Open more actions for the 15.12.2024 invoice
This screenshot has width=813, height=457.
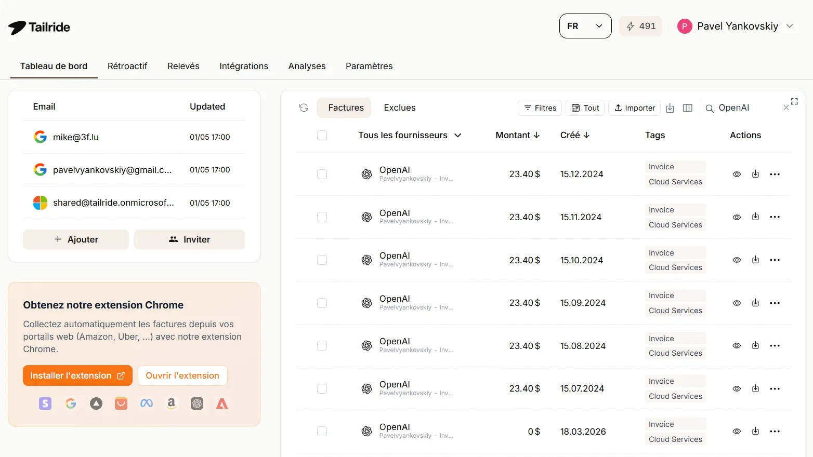tap(775, 174)
